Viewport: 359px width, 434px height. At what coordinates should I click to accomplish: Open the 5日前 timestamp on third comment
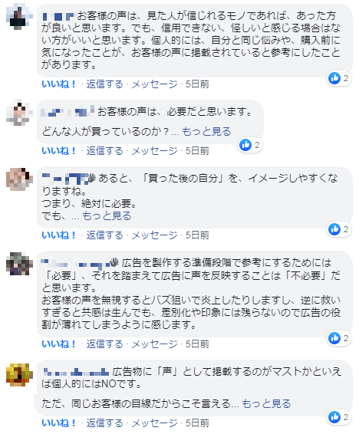pos(197,235)
